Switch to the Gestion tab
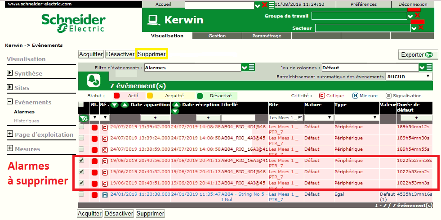This screenshot has width=441, height=220. (217, 36)
